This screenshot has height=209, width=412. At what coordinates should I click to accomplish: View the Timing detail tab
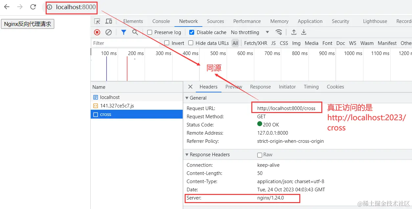click(x=311, y=87)
